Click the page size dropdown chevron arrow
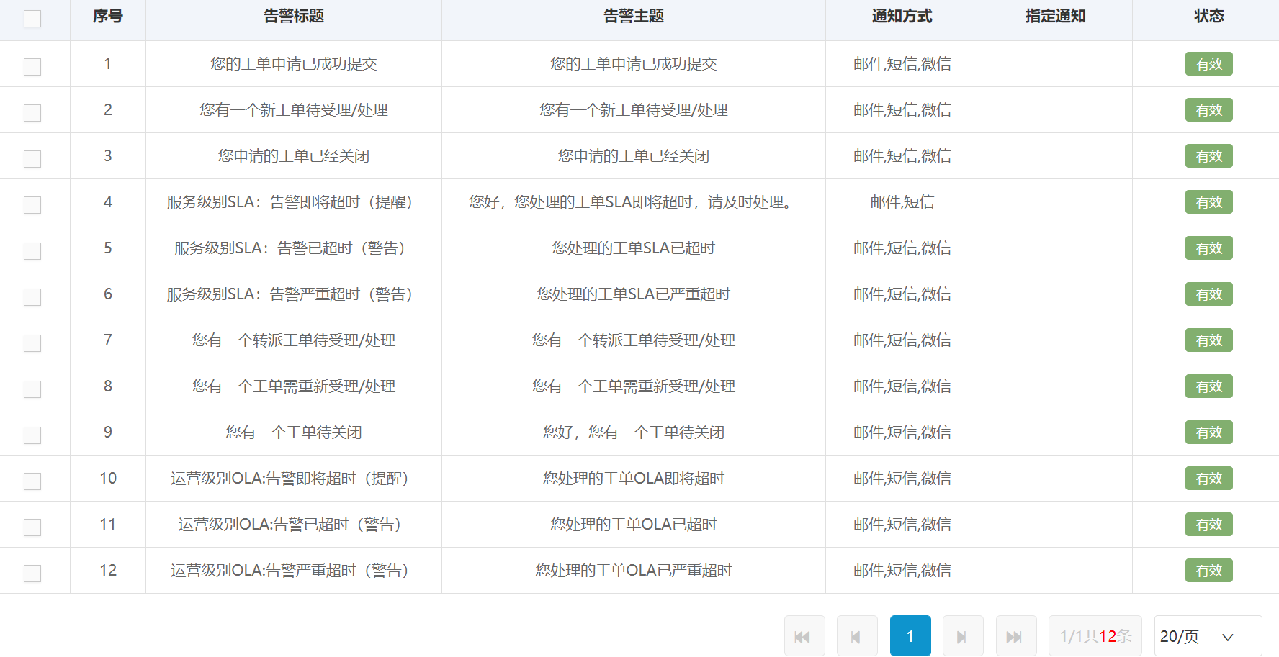Screen dimensions: 1279x657 1228,637
